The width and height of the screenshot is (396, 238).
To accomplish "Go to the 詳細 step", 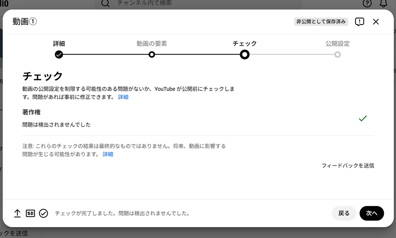I will pyautogui.click(x=59, y=44).
